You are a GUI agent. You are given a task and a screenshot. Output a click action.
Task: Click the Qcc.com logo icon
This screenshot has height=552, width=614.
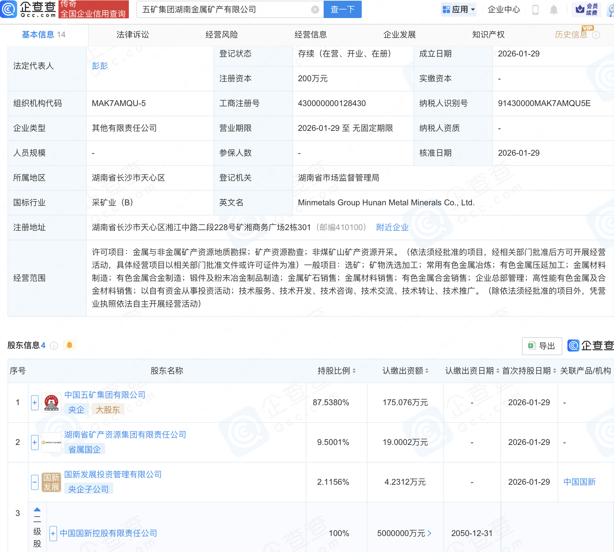click(8, 9)
